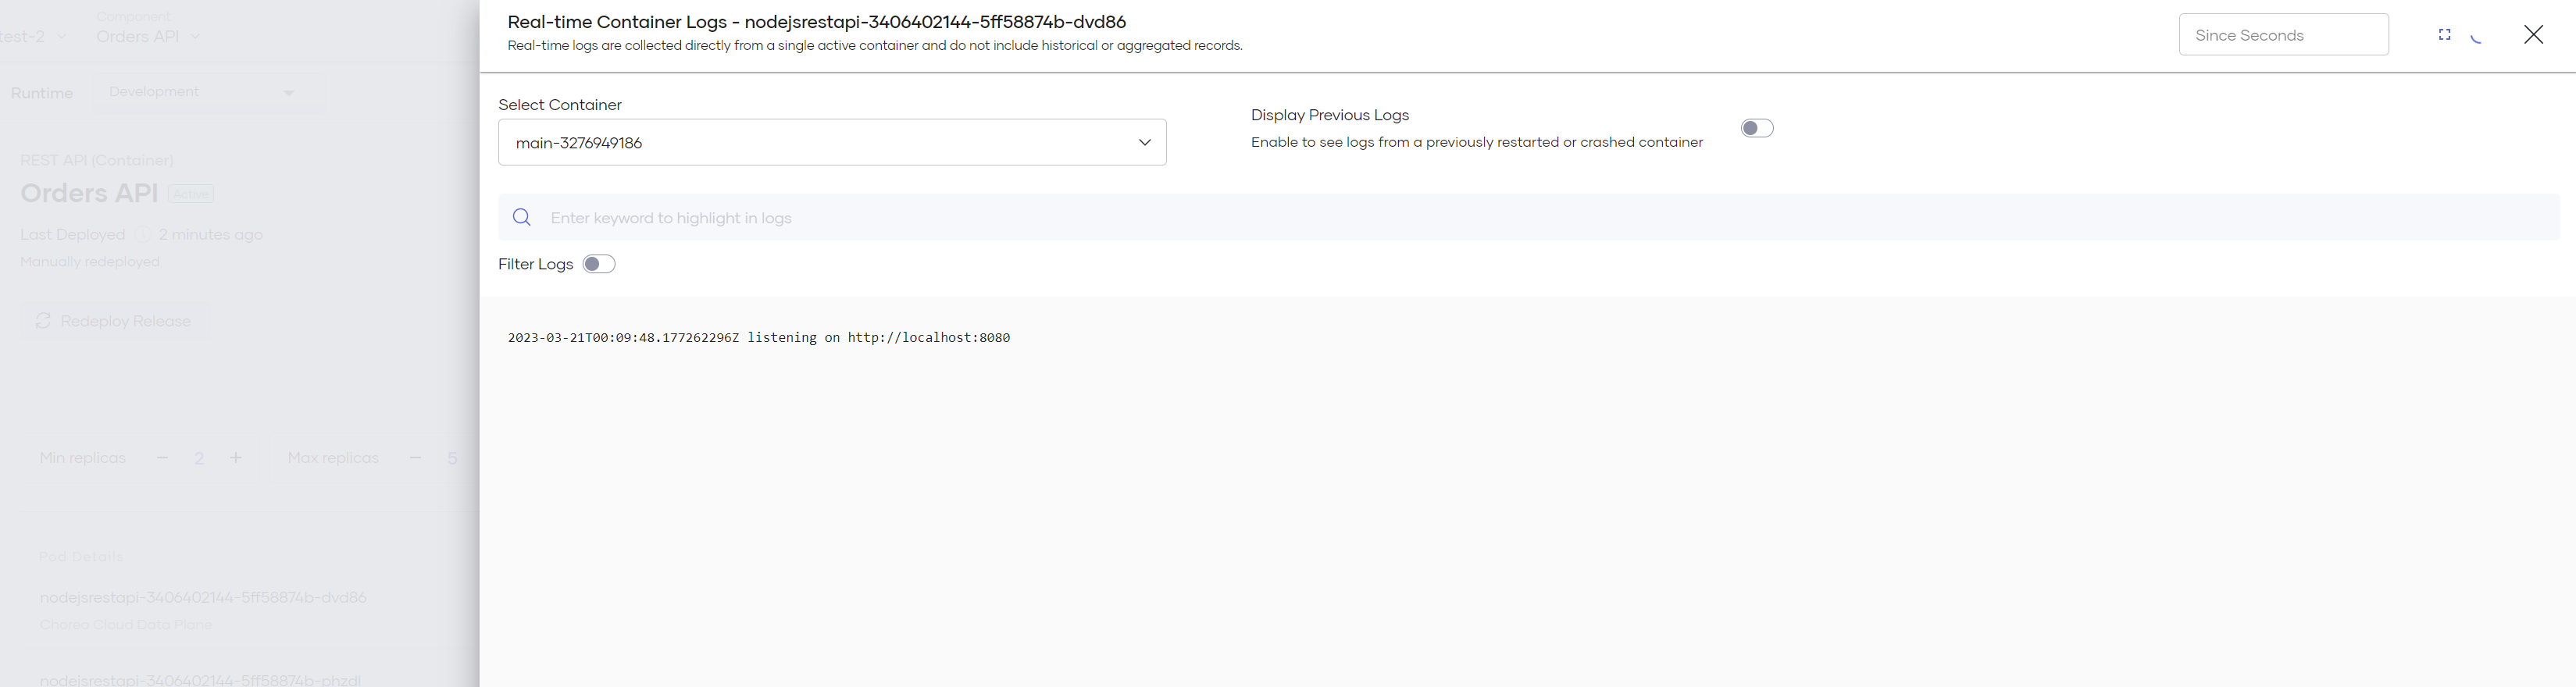
Task: Turn on the Filter Logs toggle
Action: 598,264
